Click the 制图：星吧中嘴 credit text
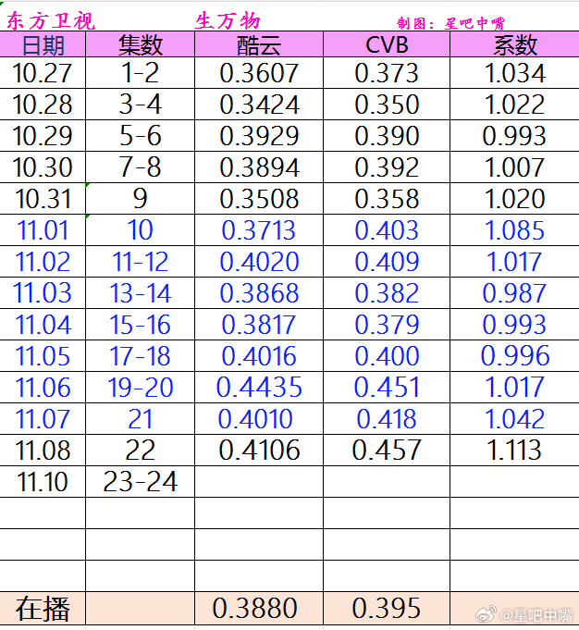579x630 pixels. pyautogui.click(x=450, y=23)
